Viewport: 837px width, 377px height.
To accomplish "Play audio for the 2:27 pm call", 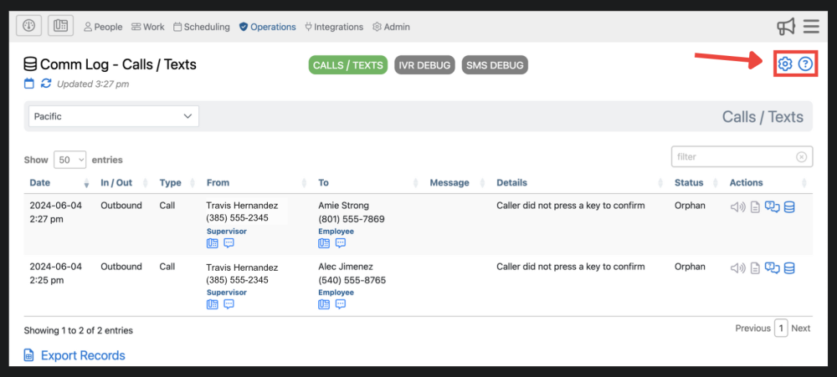I will (737, 206).
